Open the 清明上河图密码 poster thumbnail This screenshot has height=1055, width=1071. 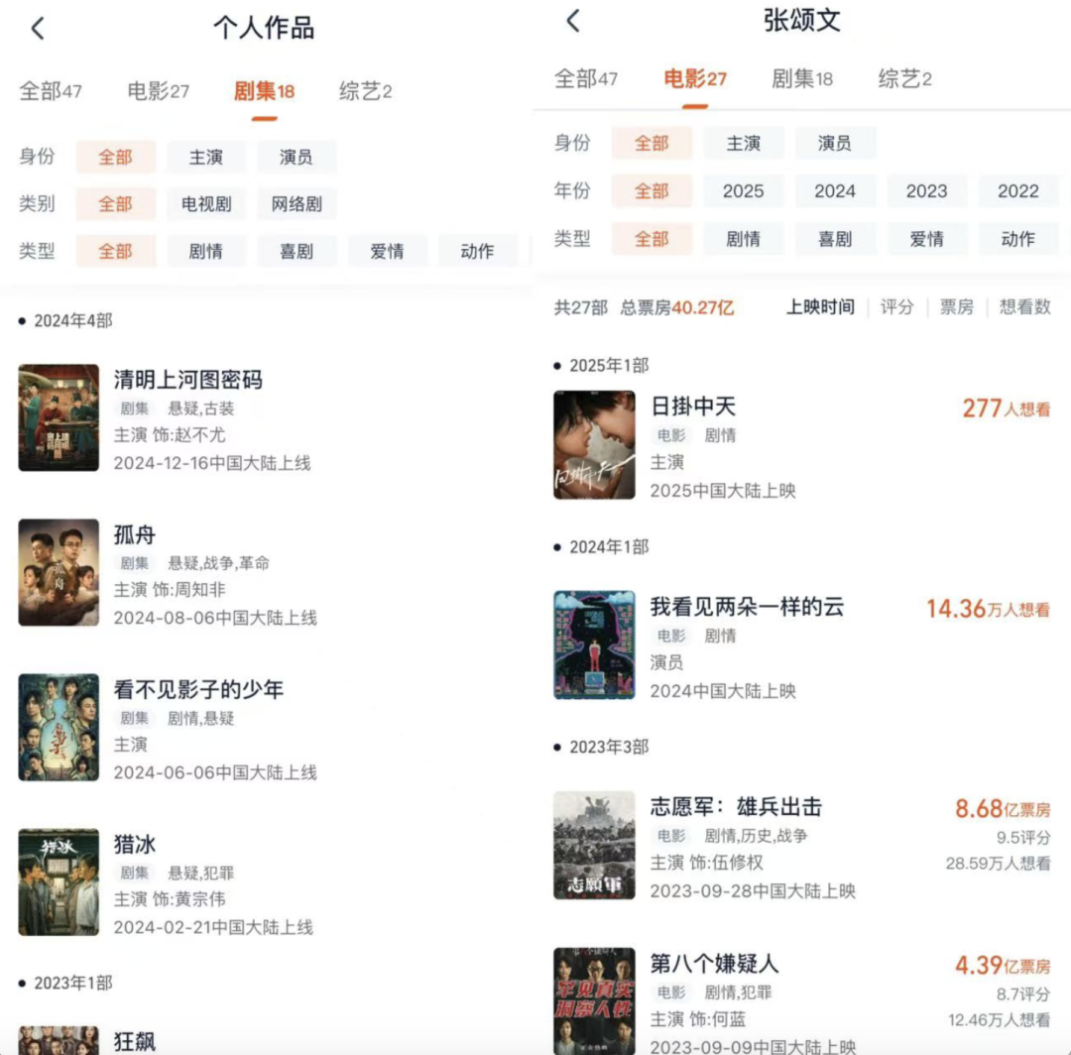[59, 417]
